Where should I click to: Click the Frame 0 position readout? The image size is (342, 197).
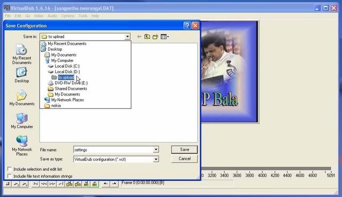(x=143, y=183)
